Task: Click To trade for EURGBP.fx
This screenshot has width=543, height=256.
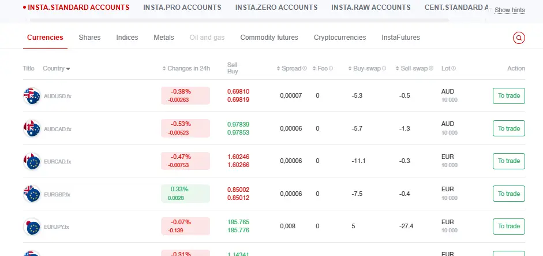Action: tap(509, 194)
